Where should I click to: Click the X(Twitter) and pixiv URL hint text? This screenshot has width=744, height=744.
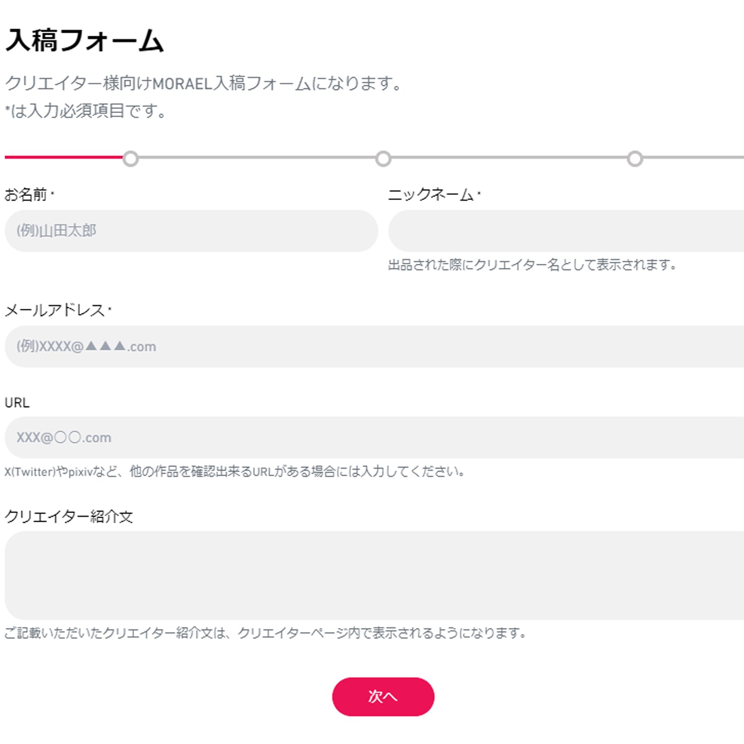click(234, 472)
